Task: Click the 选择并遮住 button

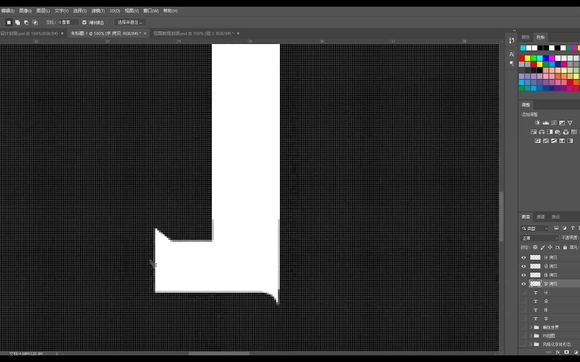Action: pyautogui.click(x=130, y=22)
